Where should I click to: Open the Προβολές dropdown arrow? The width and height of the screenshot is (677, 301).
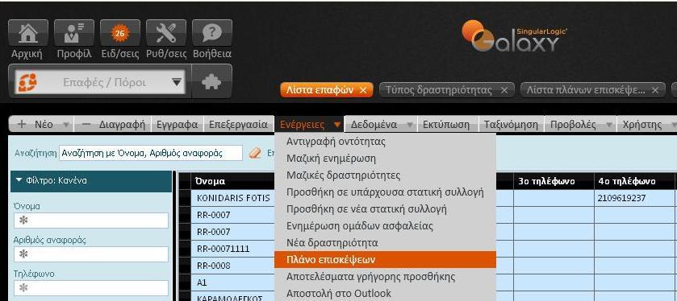608,125
